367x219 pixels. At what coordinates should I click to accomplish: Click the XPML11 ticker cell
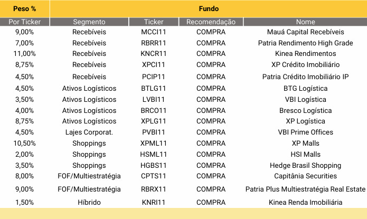click(x=154, y=143)
